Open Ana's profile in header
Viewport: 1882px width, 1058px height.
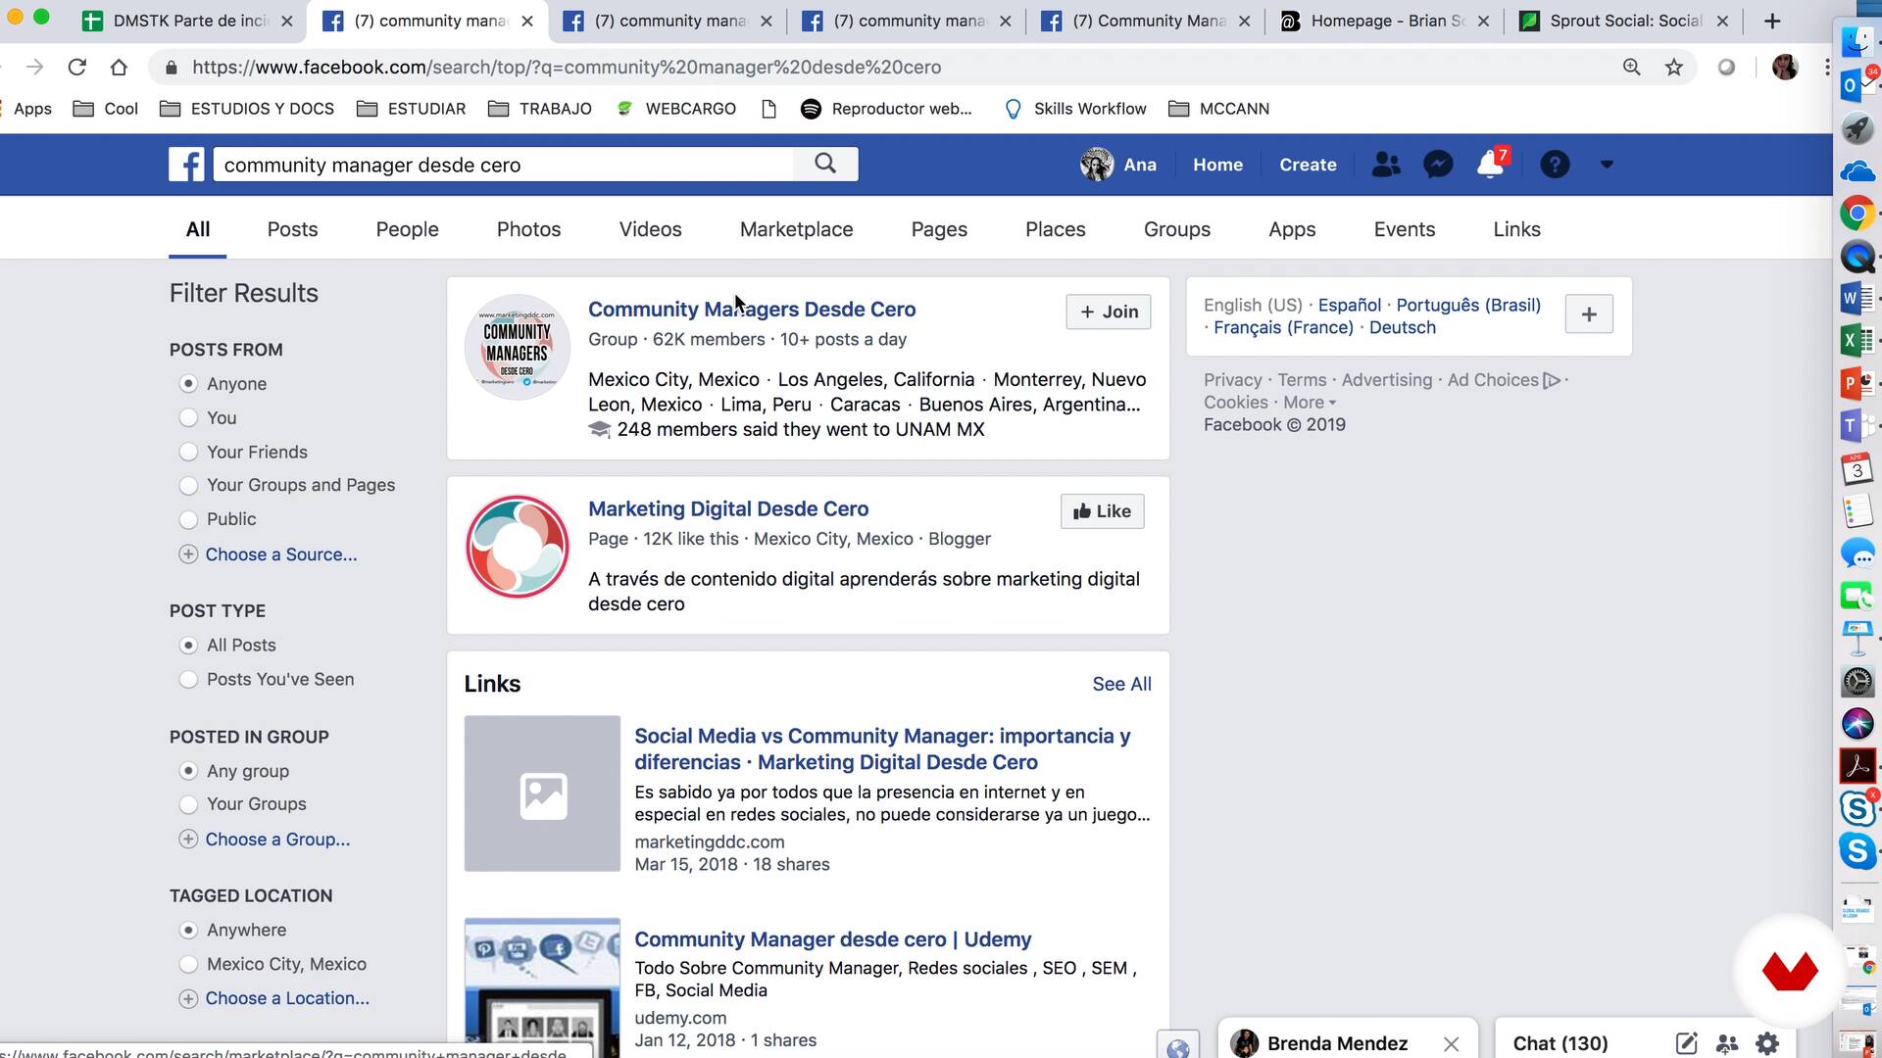click(1118, 165)
